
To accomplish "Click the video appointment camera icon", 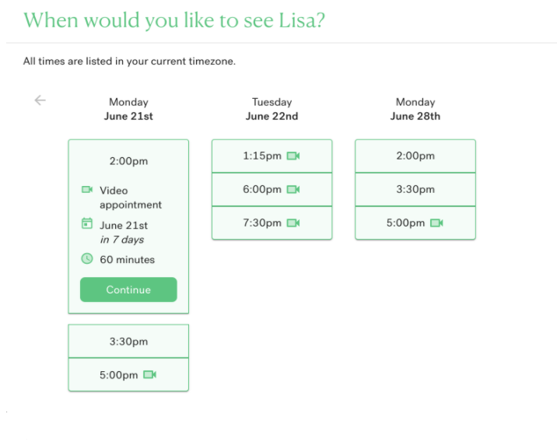I will 87,189.
